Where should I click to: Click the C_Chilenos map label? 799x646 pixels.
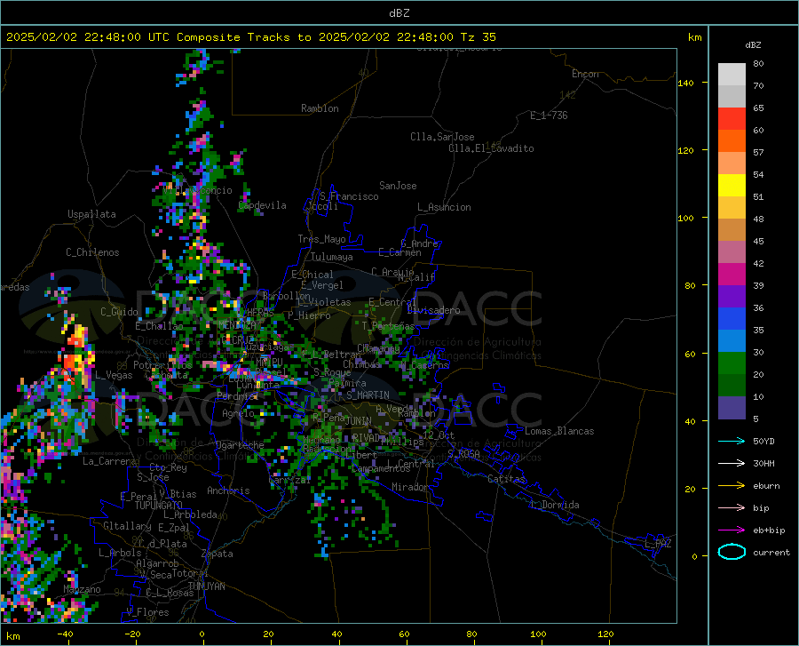(x=92, y=252)
